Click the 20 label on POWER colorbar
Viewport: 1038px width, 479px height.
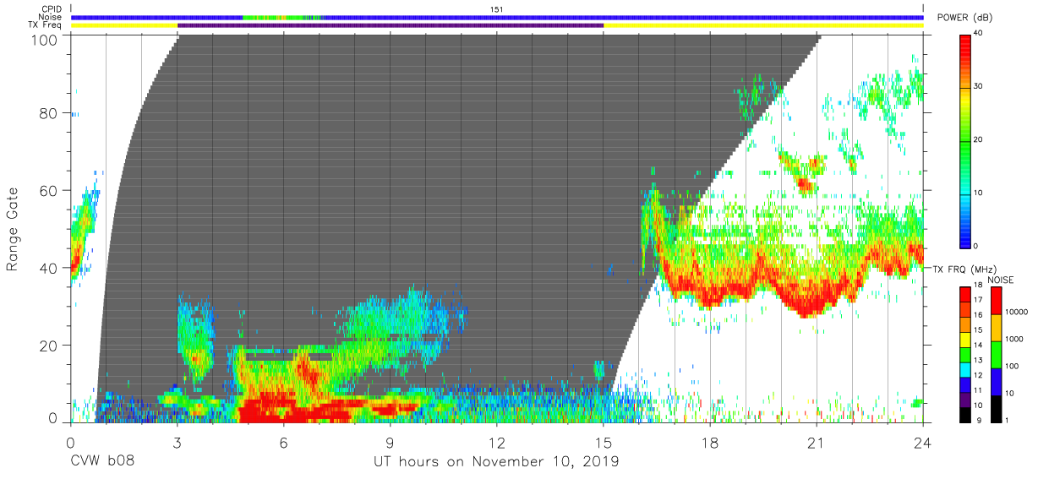click(978, 139)
